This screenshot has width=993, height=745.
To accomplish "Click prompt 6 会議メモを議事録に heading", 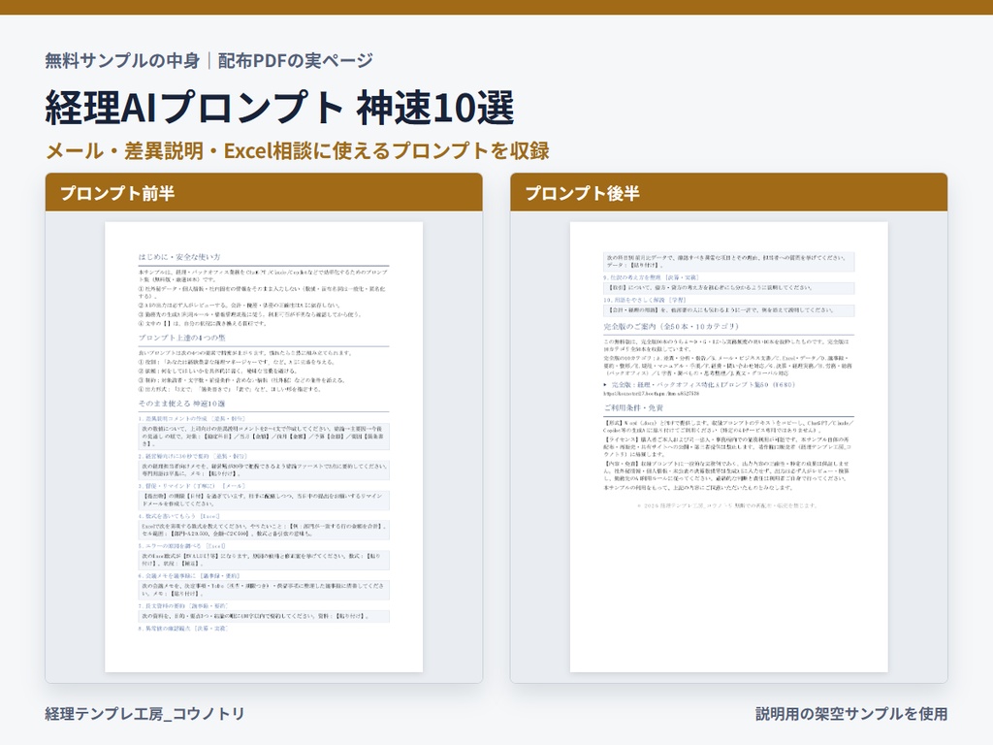I will 189,576.
